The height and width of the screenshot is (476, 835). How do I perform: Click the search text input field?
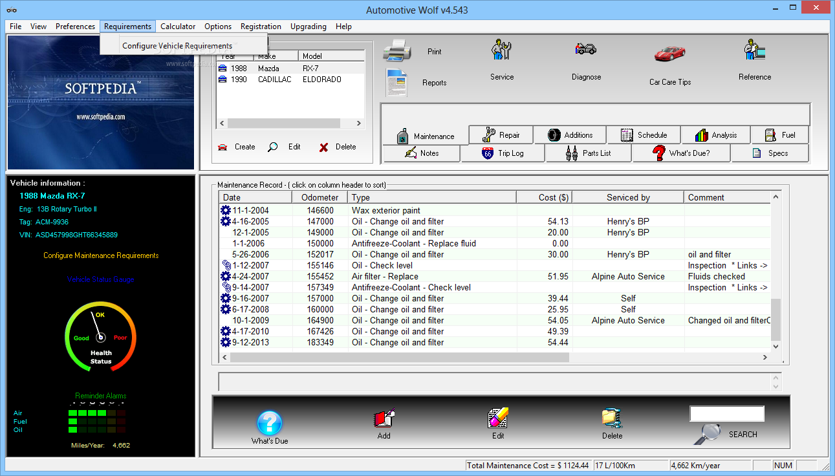pyautogui.click(x=727, y=414)
